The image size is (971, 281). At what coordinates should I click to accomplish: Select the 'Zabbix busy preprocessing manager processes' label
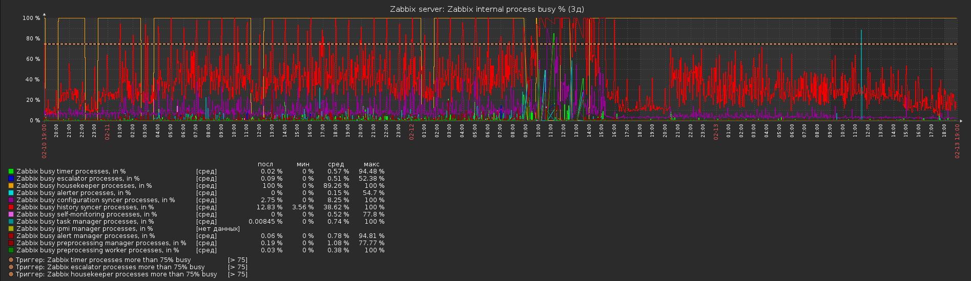point(101,243)
